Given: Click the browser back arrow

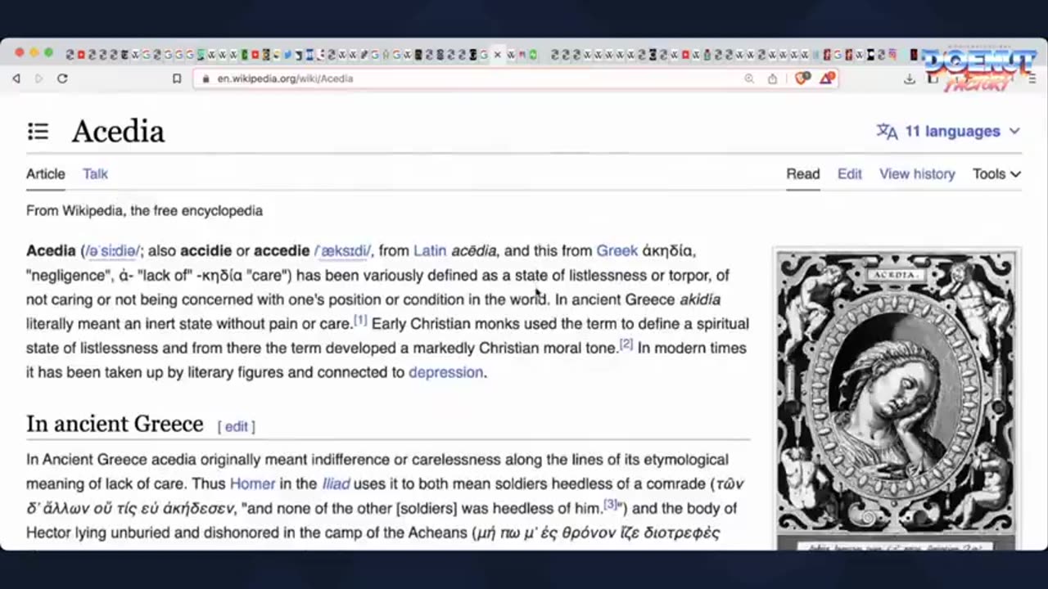Looking at the screenshot, I should [x=16, y=79].
